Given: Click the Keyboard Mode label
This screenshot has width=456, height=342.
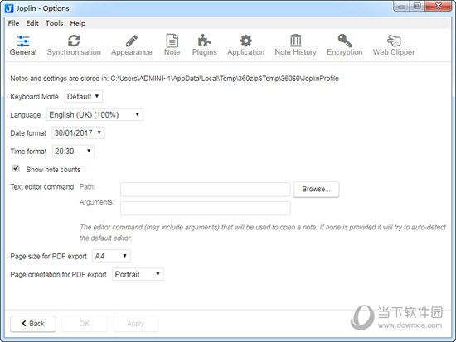Looking at the screenshot, I should click(34, 97).
